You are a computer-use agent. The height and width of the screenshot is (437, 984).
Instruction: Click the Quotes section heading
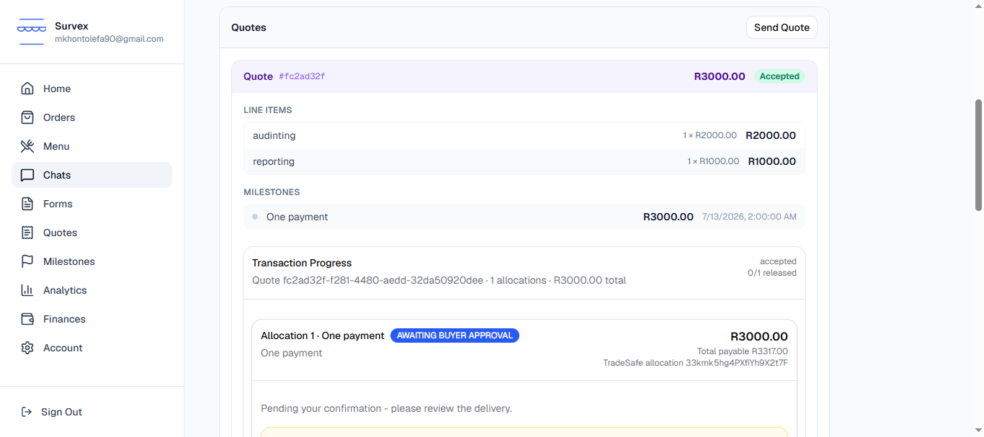[x=249, y=27]
